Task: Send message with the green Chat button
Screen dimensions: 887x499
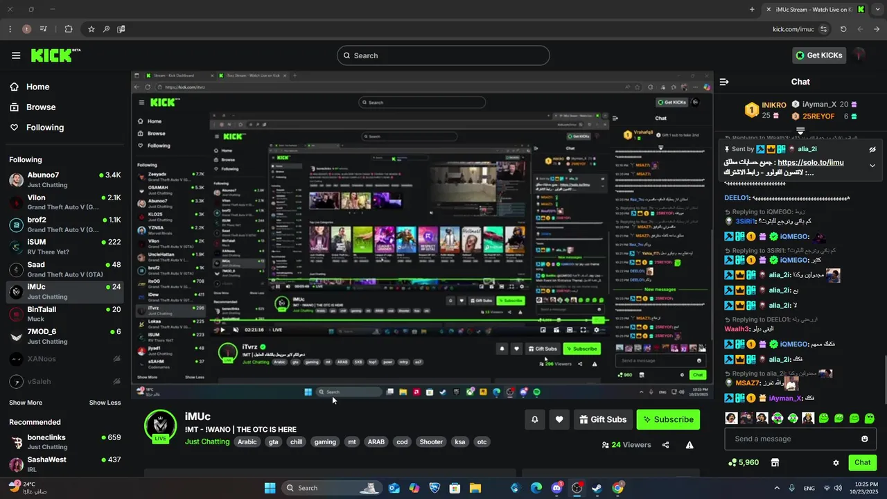Action: tap(862, 462)
